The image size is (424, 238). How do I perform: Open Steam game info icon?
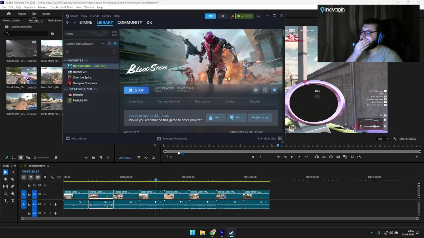[x=265, y=90]
